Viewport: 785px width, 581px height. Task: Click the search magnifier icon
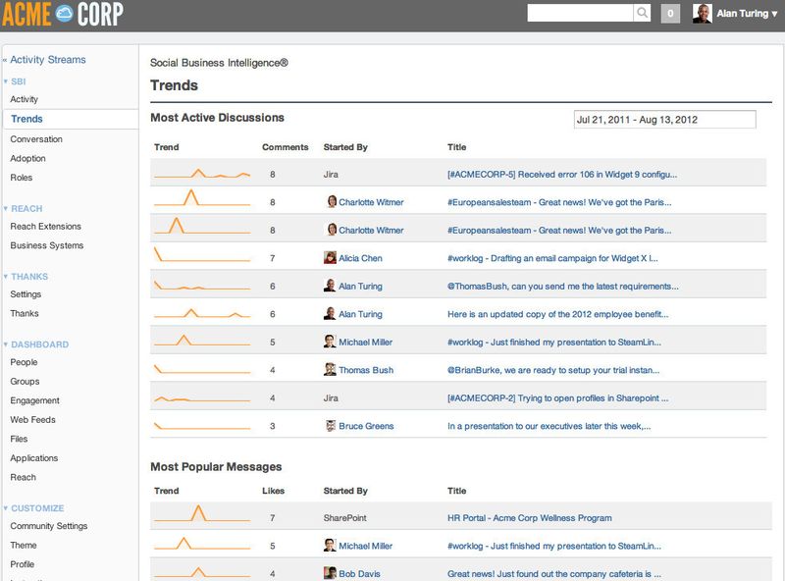tap(642, 13)
